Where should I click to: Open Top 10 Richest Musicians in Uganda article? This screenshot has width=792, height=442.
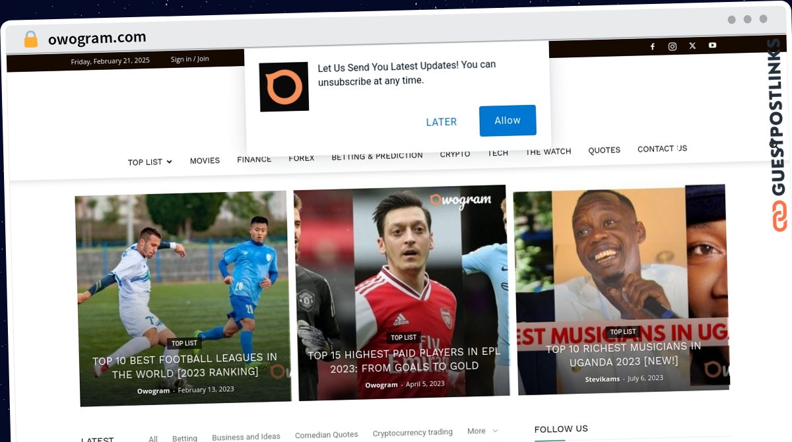tap(623, 354)
